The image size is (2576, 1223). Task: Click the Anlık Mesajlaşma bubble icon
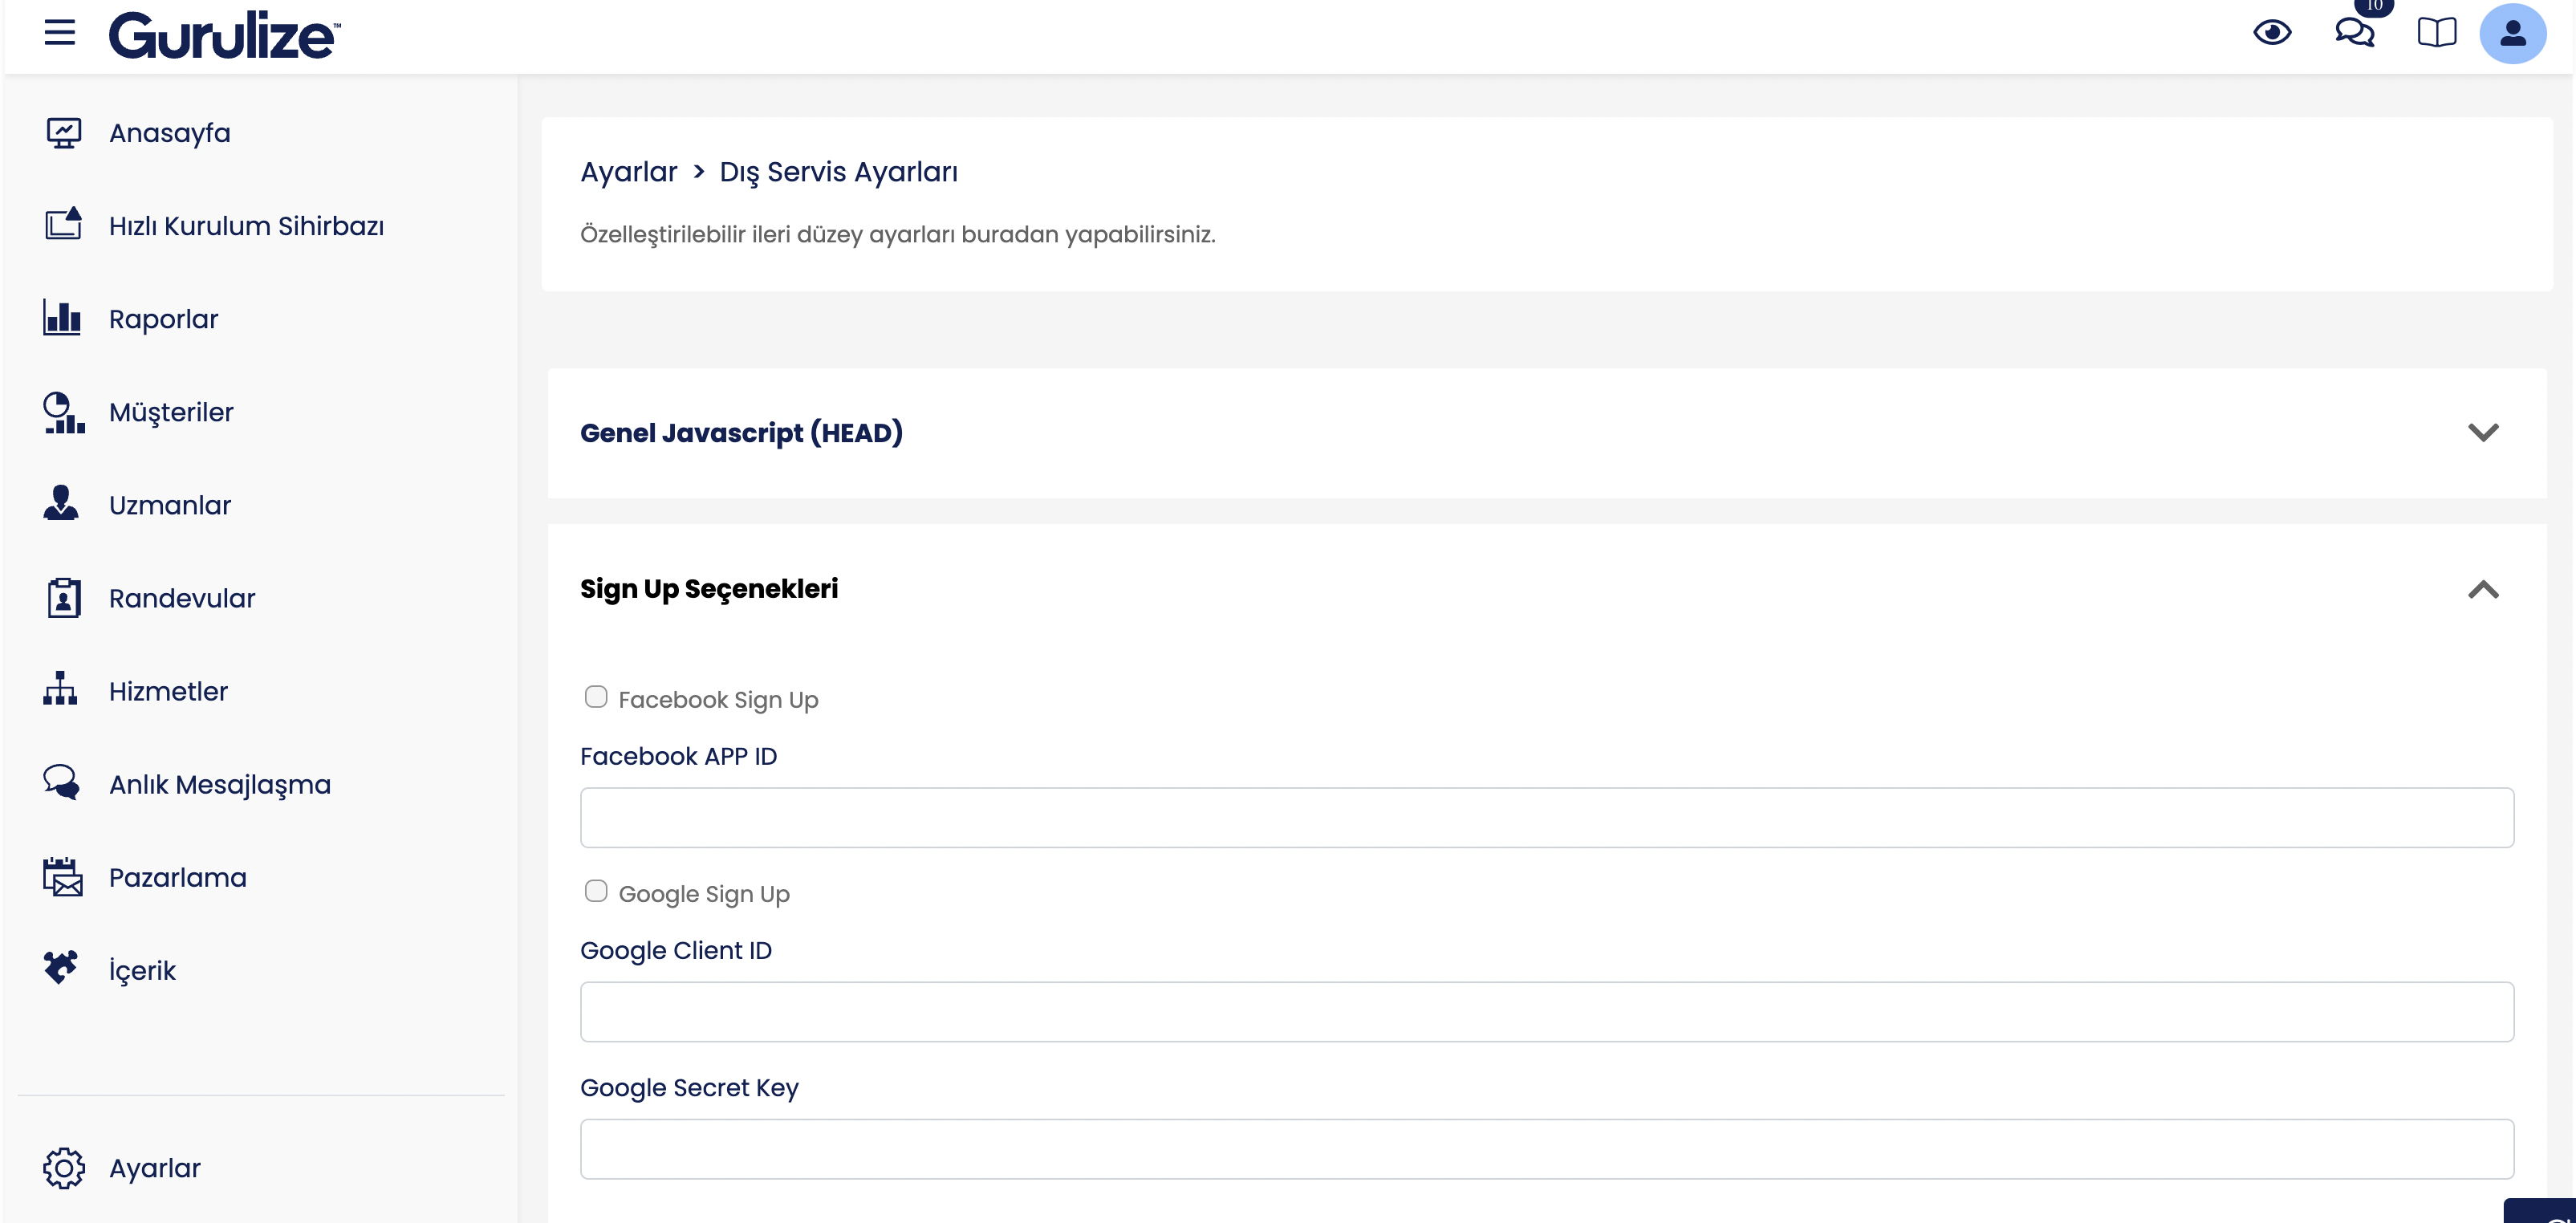point(62,782)
